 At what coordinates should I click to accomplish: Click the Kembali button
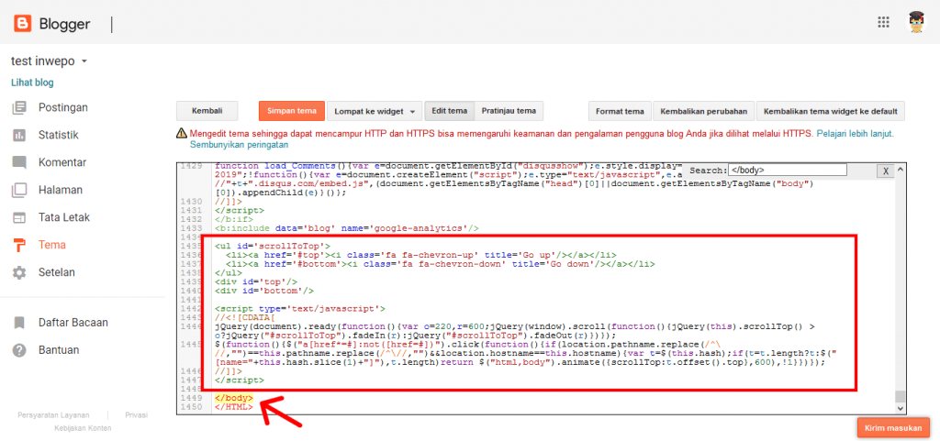(x=207, y=111)
